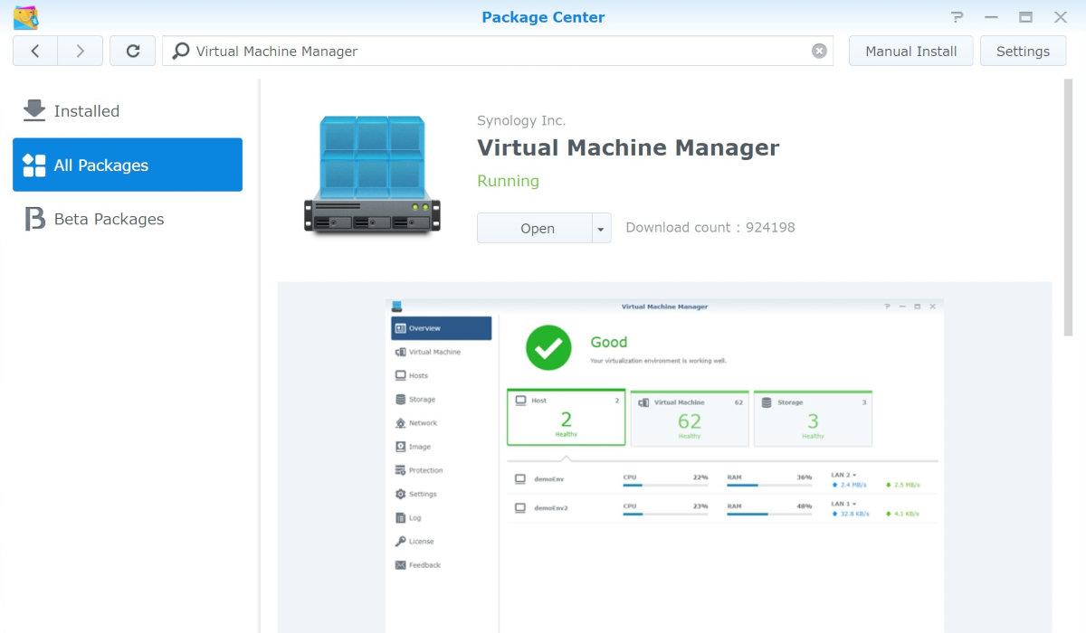Open the Beta Packages section

coord(109,219)
